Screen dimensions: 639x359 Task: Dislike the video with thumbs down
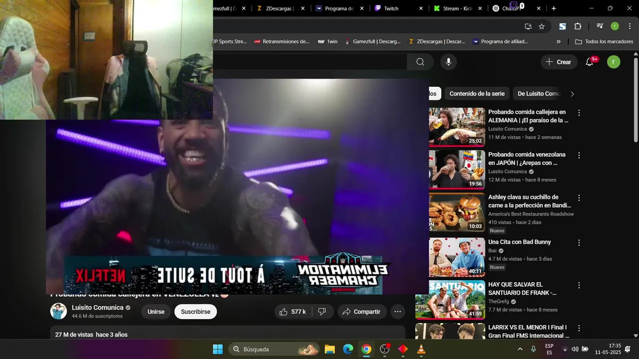pos(322,312)
